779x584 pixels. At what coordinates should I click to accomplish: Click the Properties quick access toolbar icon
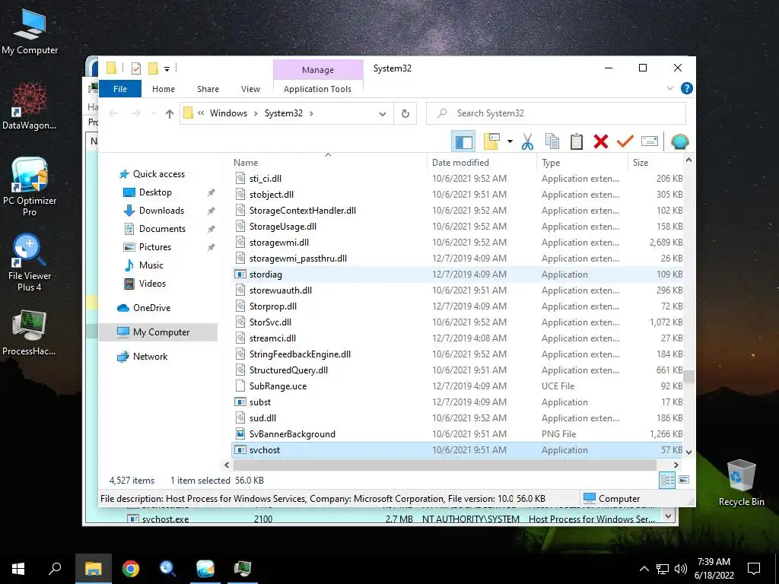coord(136,68)
